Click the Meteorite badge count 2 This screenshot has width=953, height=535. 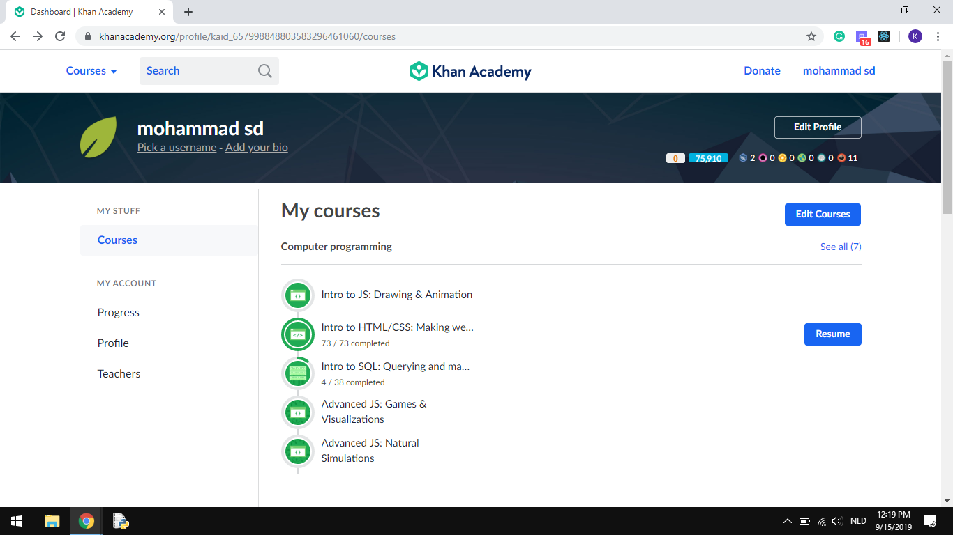tap(747, 158)
